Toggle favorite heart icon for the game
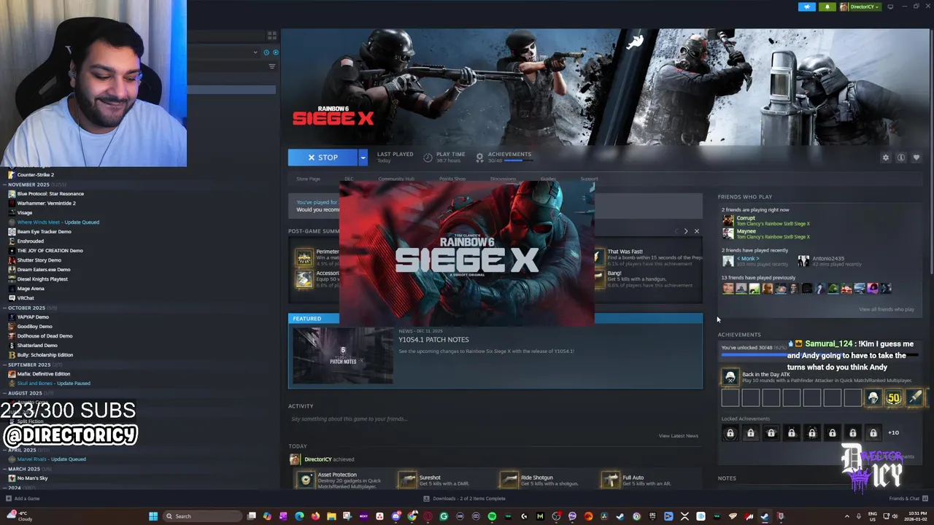 coord(916,157)
